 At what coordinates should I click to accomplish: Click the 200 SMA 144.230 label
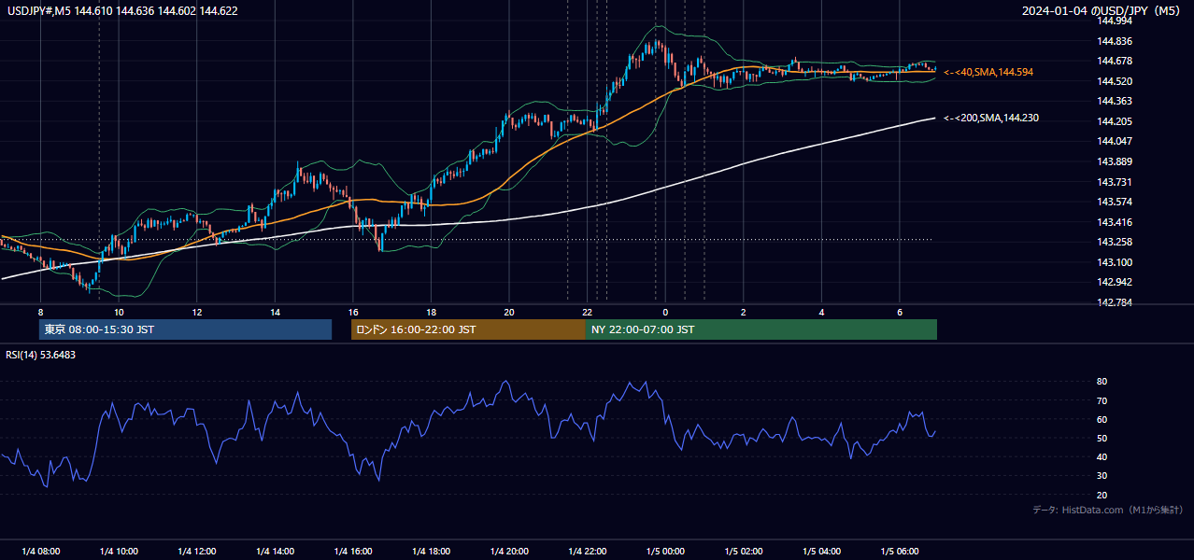click(x=991, y=118)
